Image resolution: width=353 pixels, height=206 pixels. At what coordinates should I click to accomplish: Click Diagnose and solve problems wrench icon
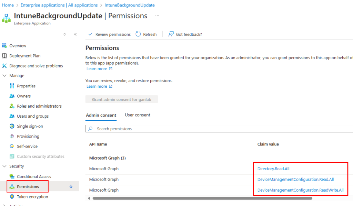(4, 66)
